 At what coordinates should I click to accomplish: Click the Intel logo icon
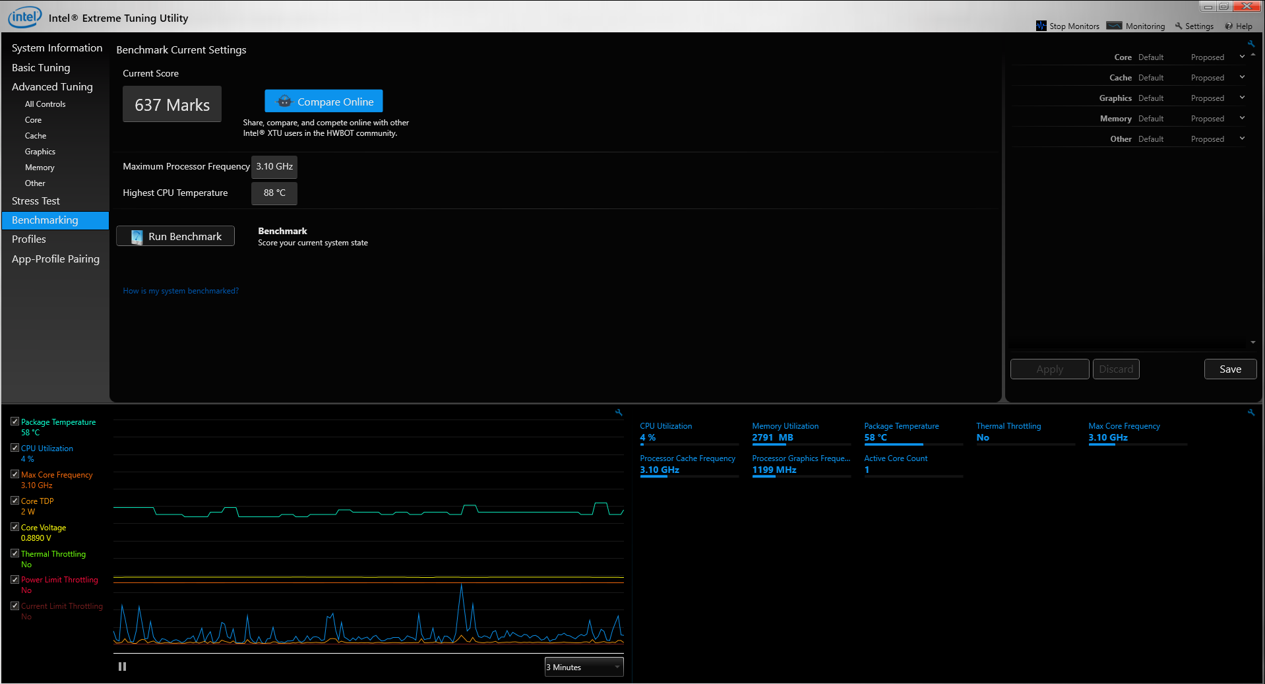pos(24,16)
